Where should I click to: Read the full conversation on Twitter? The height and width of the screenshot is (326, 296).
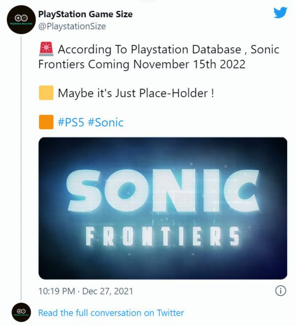click(x=111, y=313)
